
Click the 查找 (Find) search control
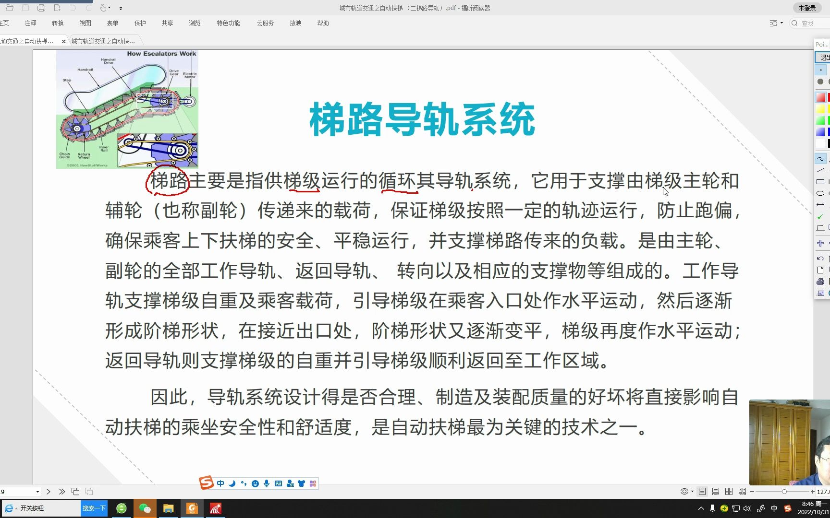coord(806,23)
